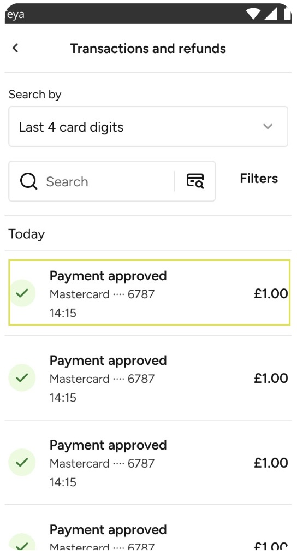Image resolution: width=297 pixels, height=555 pixels.
Task: Open the Filters options
Action: tap(259, 179)
